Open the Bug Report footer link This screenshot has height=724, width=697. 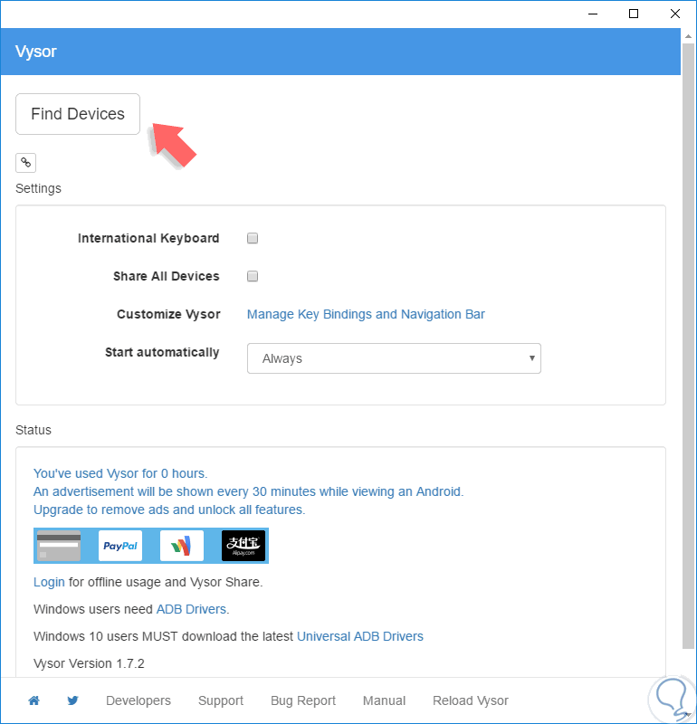(x=303, y=700)
